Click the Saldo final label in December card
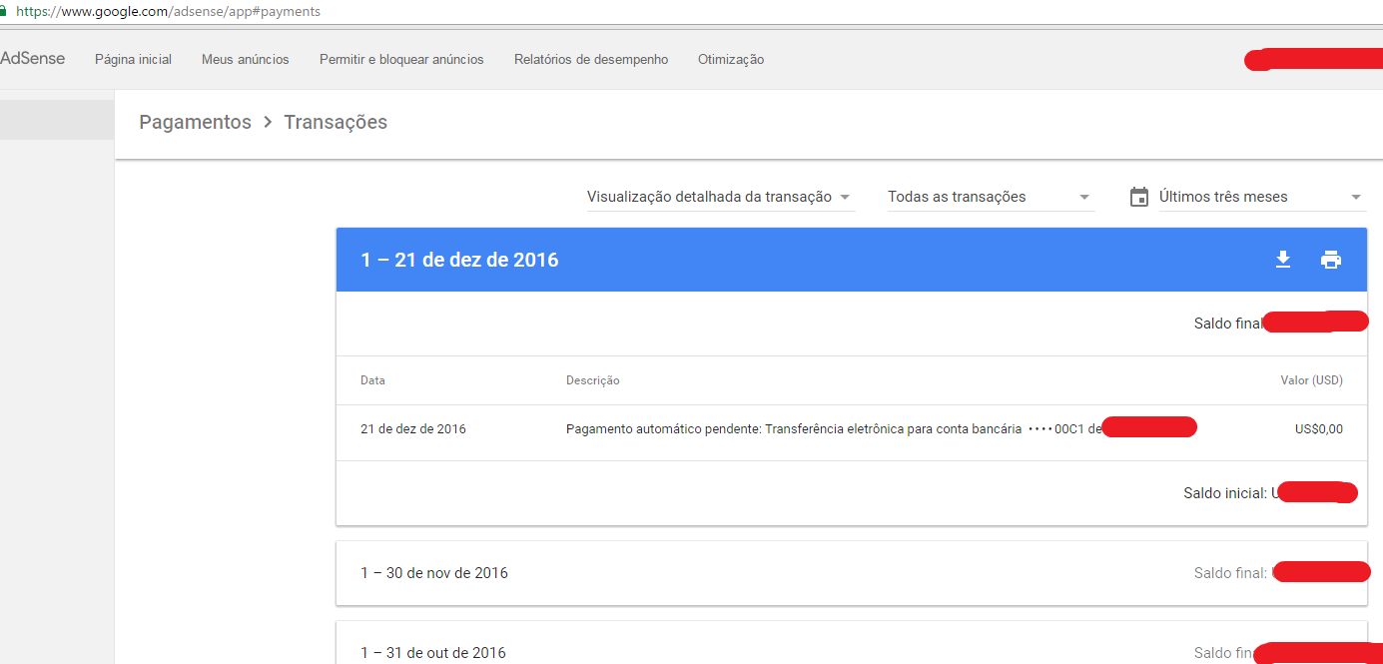1383x664 pixels. (x=1229, y=324)
